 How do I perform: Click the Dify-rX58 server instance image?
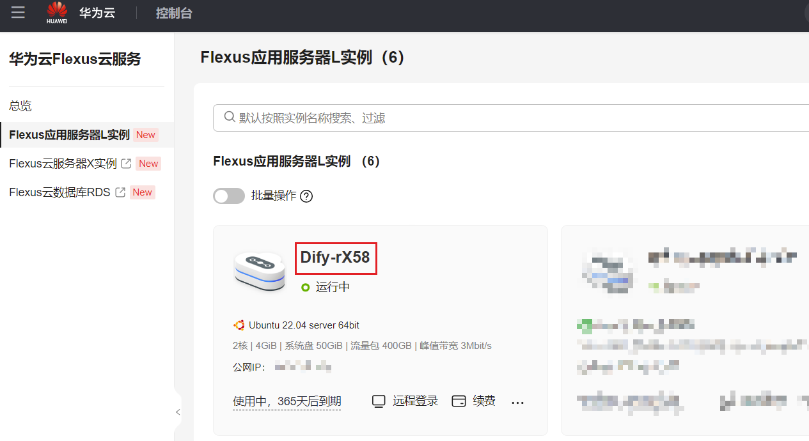(x=258, y=270)
